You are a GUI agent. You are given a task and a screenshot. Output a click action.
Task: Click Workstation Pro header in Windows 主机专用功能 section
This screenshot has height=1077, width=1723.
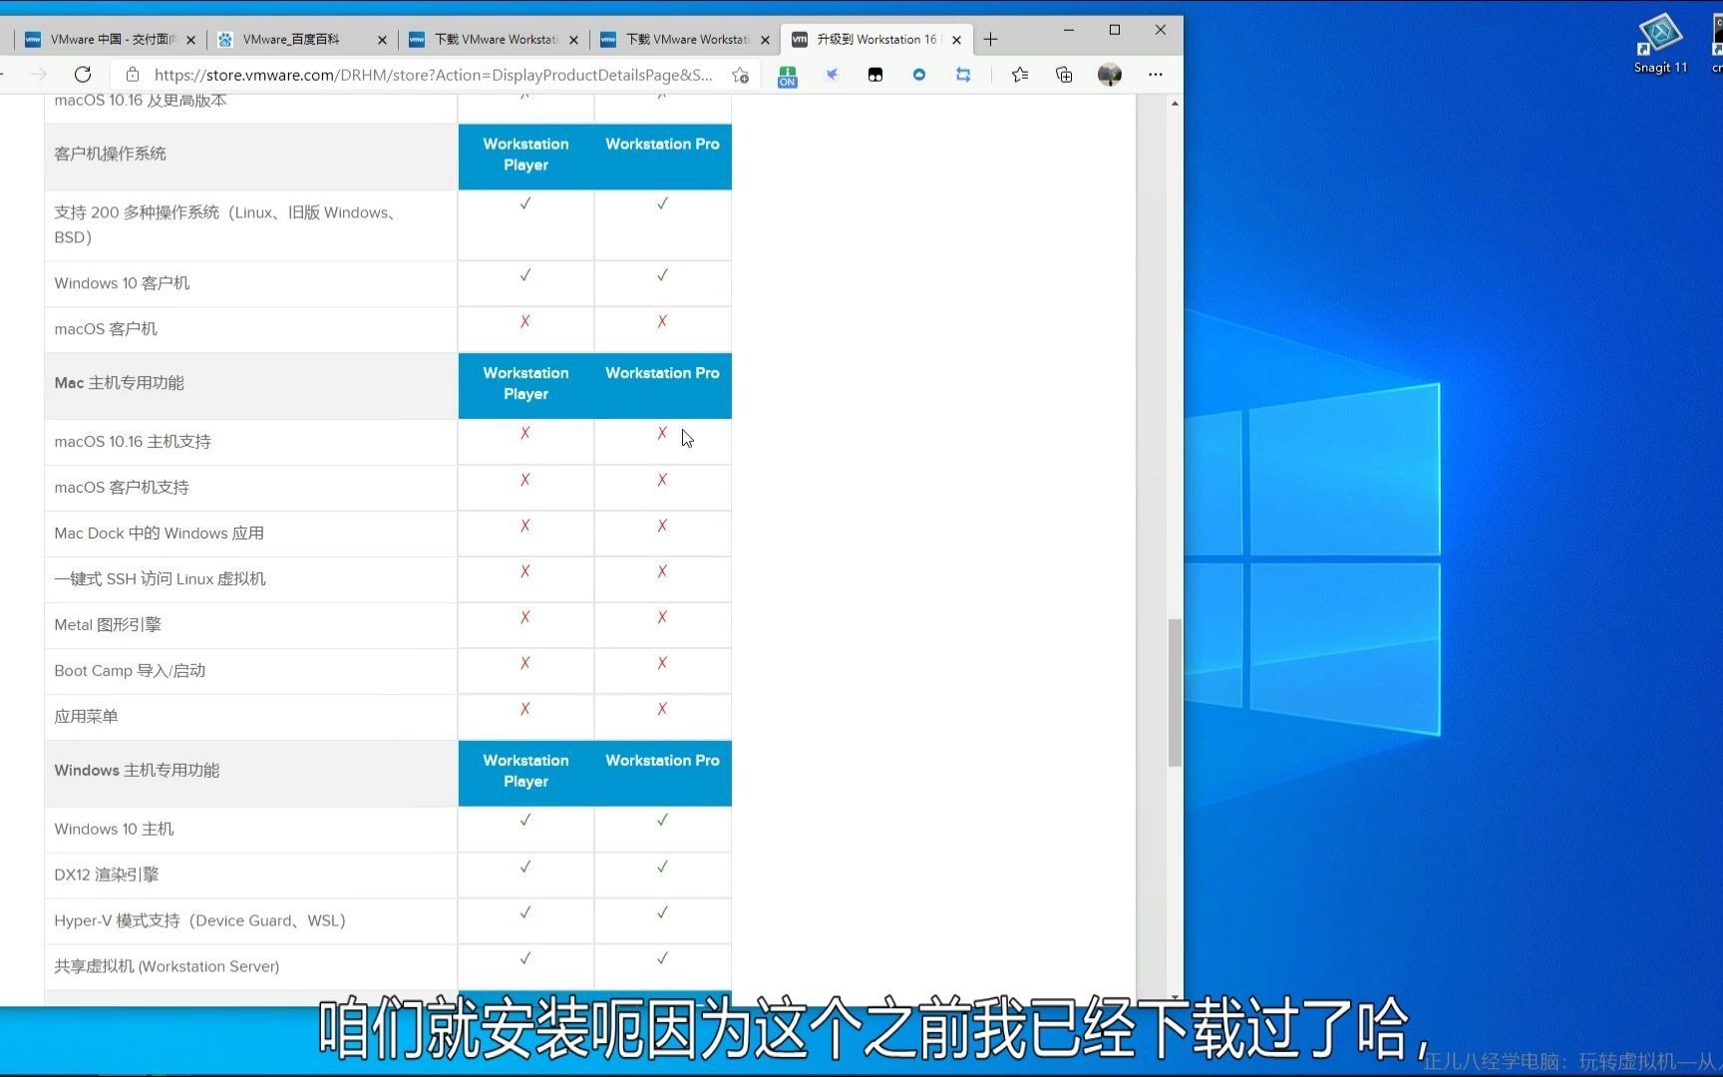662,760
